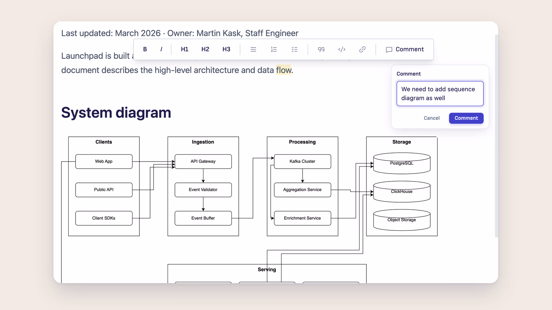Viewport: 552px width, 310px height.
Task: Select the Public API node
Action: (x=104, y=190)
